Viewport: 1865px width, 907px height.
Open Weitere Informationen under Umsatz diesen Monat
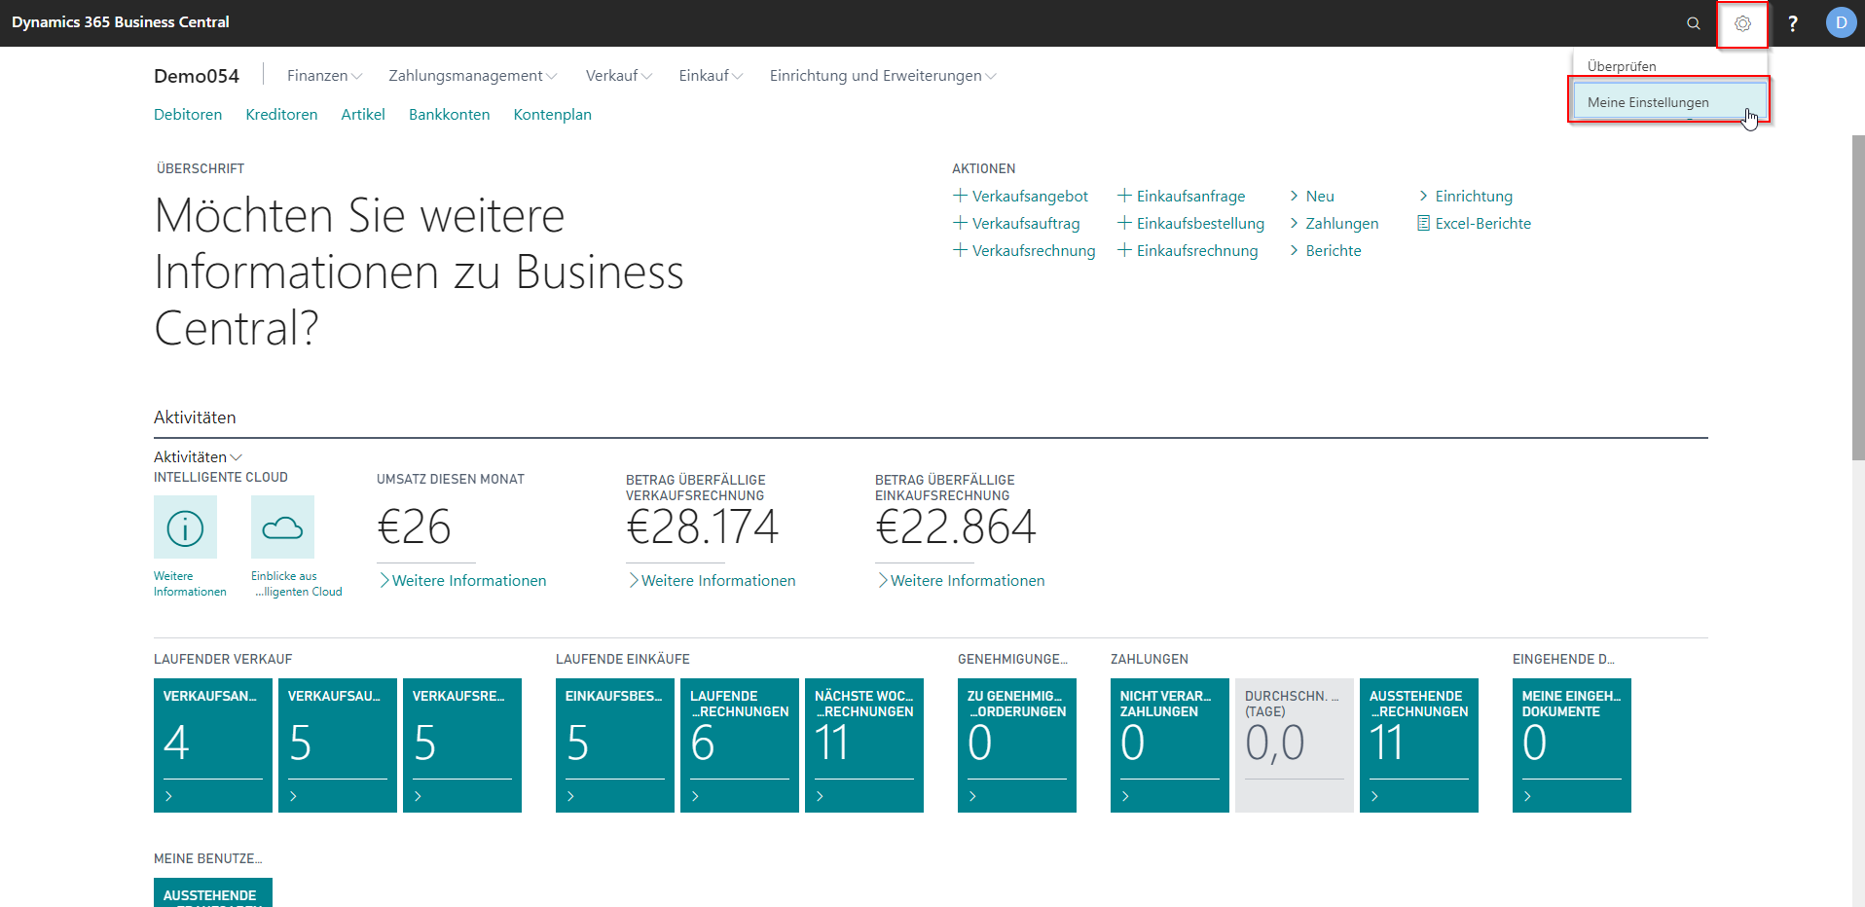tap(462, 580)
